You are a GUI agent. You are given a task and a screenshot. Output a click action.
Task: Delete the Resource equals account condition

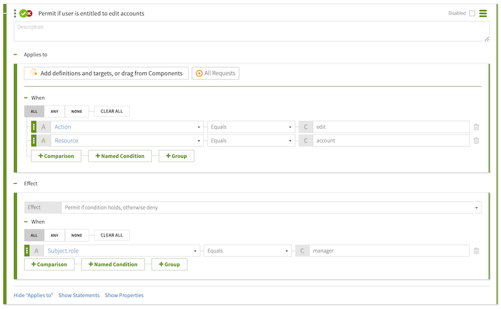(x=476, y=141)
